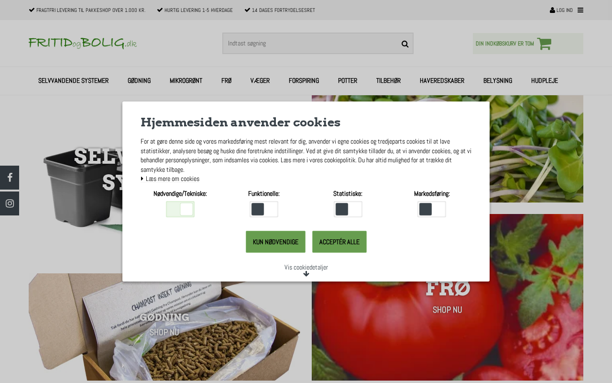Open the Instagram side icon
This screenshot has width=612, height=383.
click(x=10, y=203)
